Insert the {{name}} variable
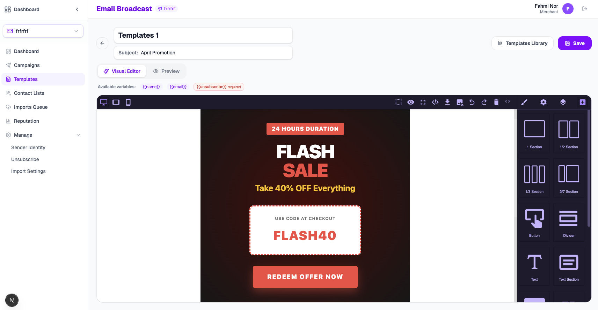Image resolution: width=598 pixels, height=310 pixels. tap(151, 86)
